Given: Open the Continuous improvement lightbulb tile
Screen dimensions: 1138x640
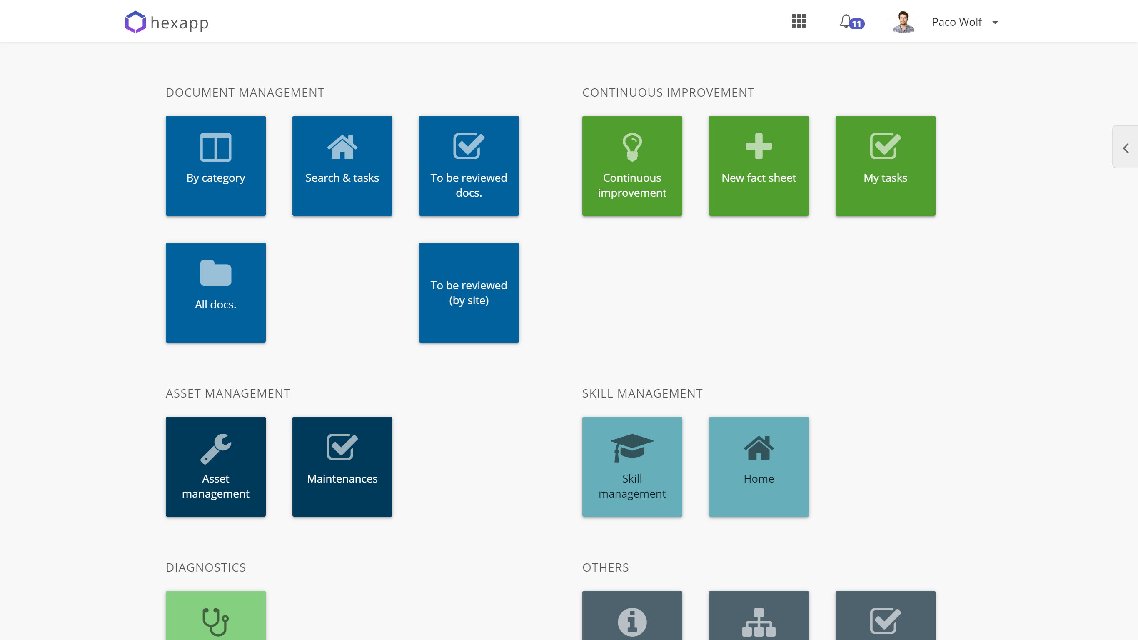Looking at the screenshot, I should pyautogui.click(x=632, y=166).
